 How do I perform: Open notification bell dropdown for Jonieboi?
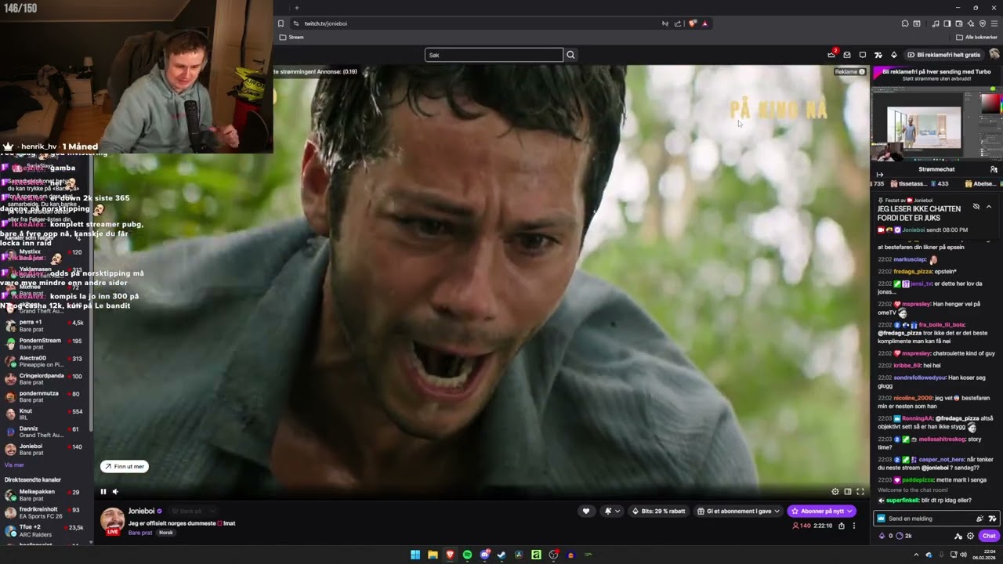pos(612,511)
